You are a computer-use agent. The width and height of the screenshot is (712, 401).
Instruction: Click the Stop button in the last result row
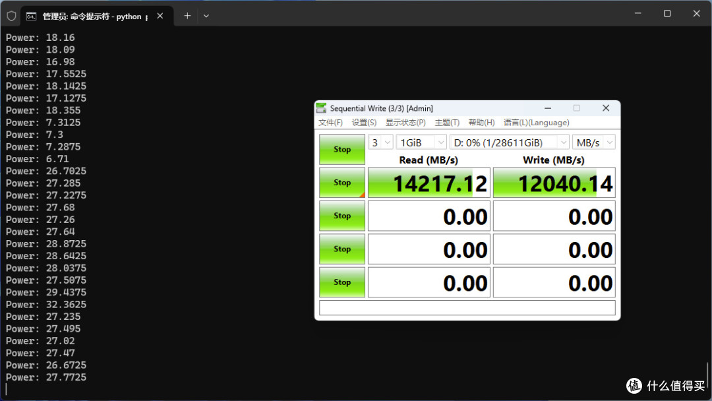click(x=342, y=282)
